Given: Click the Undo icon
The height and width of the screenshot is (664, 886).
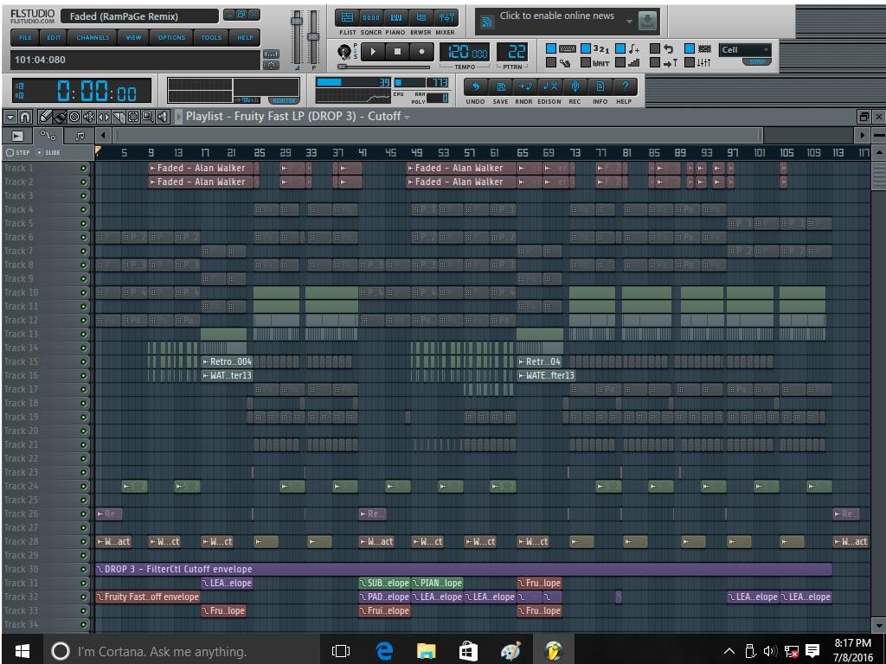Looking at the screenshot, I should [x=475, y=87].
